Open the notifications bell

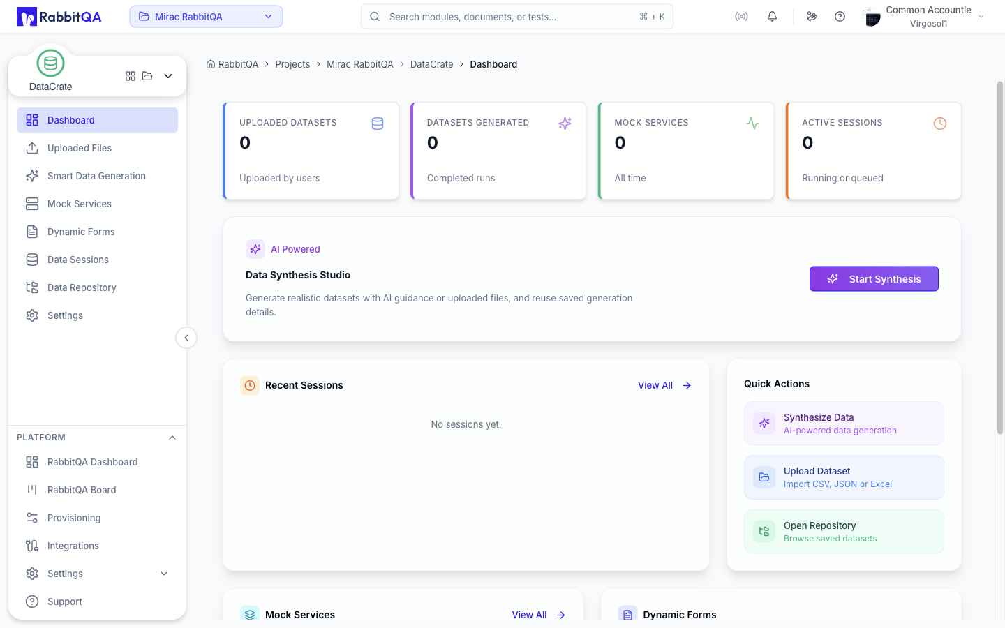tap(772, 17)
